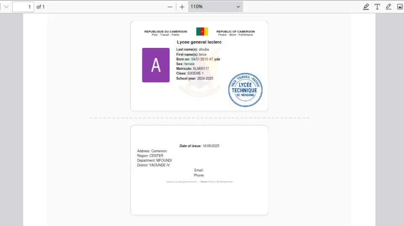Zoom out with the minus button

point(170,7)
